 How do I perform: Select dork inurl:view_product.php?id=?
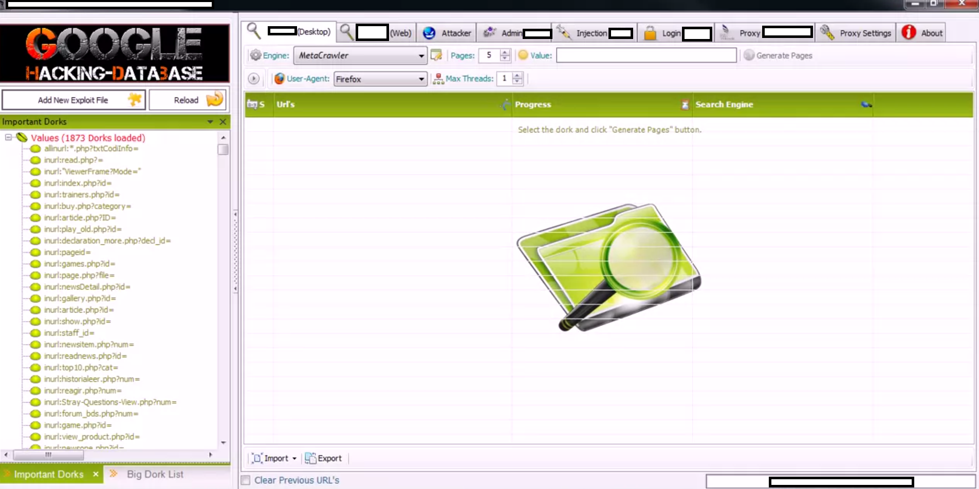pos(91,437)
